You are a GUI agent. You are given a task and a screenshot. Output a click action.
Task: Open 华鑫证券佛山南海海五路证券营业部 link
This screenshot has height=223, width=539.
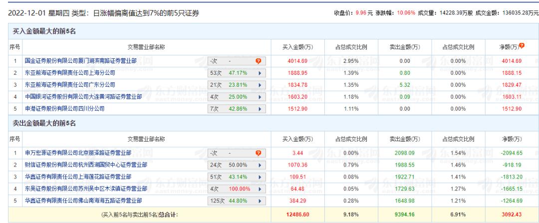82,200
